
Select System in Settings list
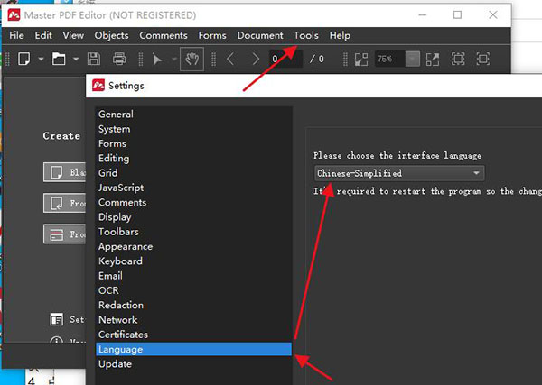coord(194,129)
